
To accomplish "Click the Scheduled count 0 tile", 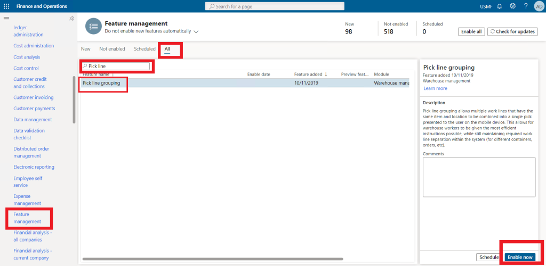I will [x=432, y=28].
